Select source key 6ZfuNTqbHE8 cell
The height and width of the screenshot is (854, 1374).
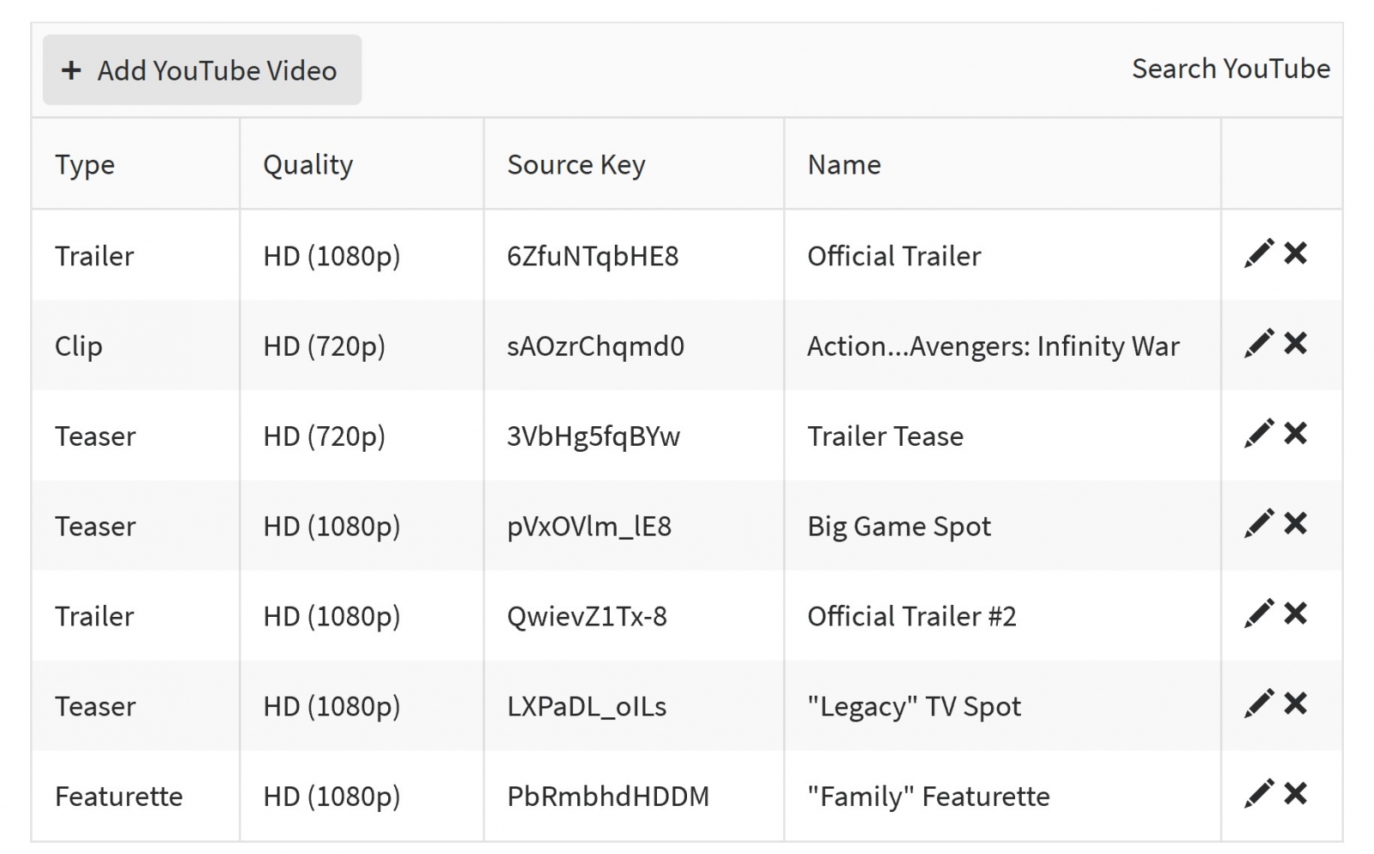coord(593,256)
